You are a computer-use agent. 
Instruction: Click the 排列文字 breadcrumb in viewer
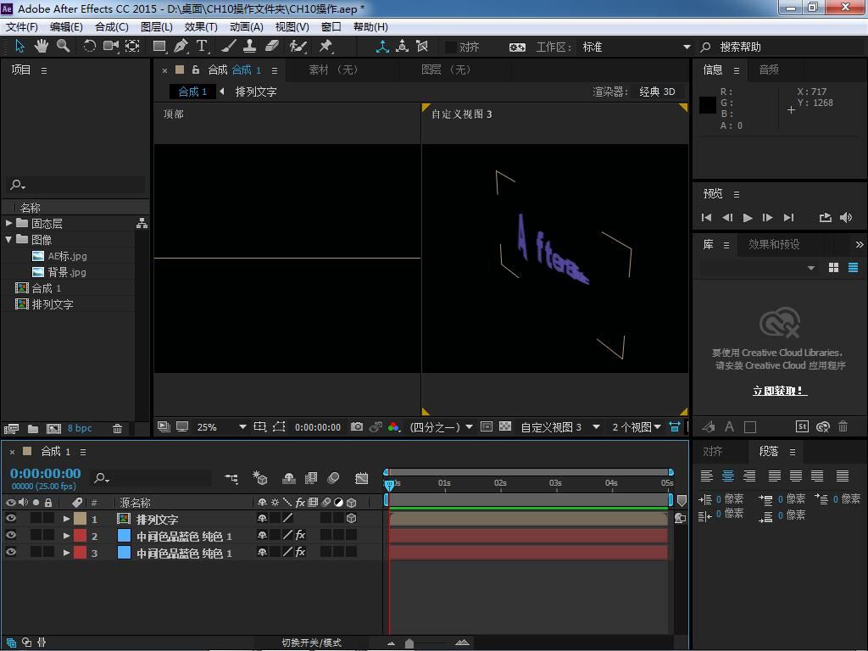pos(256,92)
